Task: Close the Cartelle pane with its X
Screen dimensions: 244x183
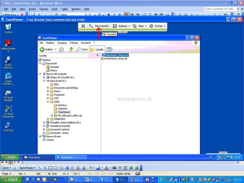Action: (97, 55)
